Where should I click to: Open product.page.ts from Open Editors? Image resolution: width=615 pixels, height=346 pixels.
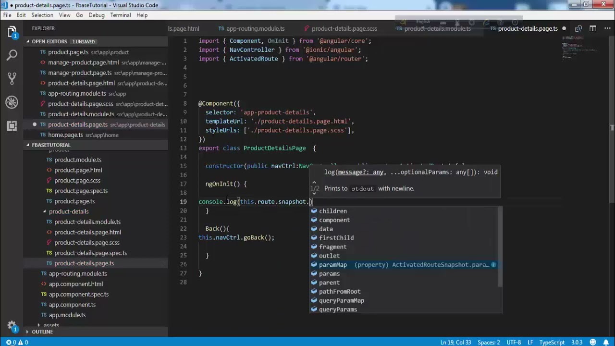(96, 52)
